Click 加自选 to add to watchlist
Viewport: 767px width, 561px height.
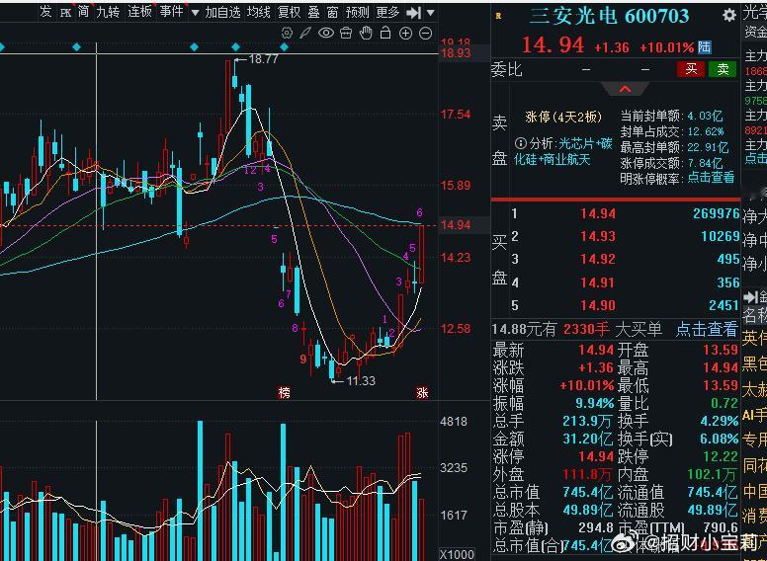pyautogui.click(x=223, y=12)
